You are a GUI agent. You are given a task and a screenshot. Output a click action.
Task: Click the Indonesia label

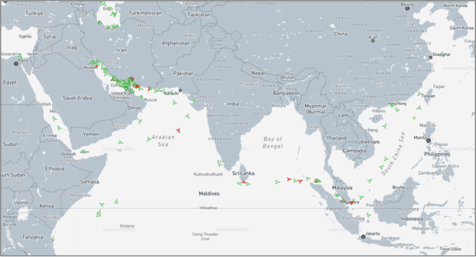click(x=411, y=219)
